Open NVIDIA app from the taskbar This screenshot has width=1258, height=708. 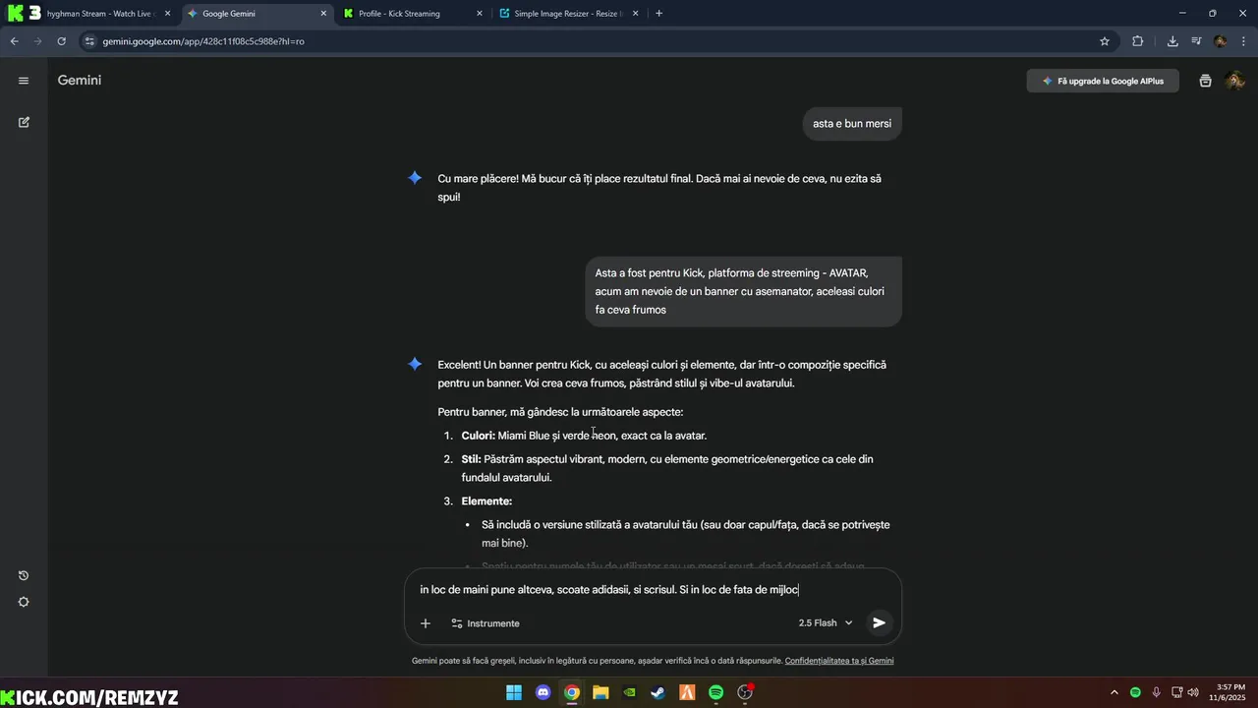(630, 692)
